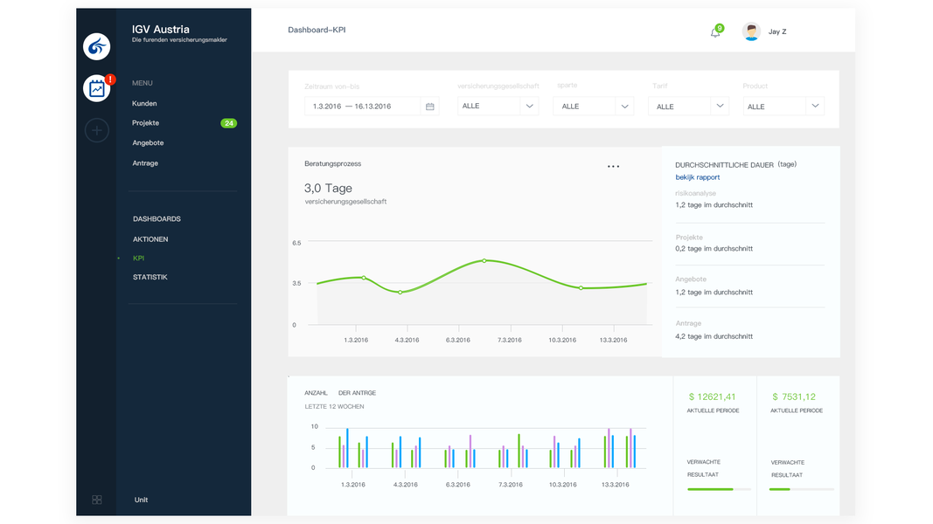The image size is (933, 524).
Task: Click the $ 12621,41 amount
Action: coord(713,396)
